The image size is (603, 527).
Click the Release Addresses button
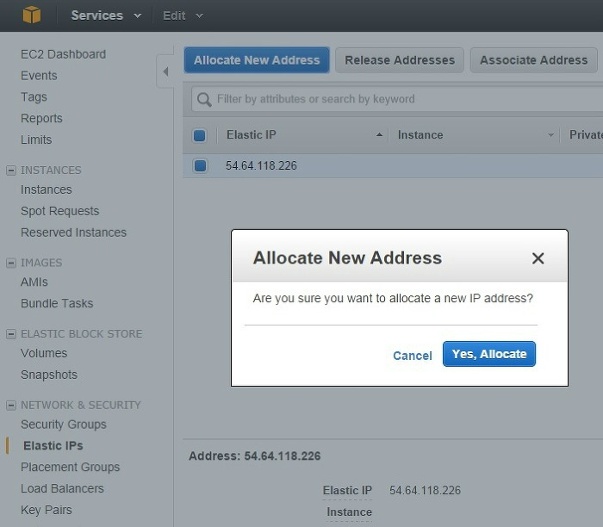point(400,60)
